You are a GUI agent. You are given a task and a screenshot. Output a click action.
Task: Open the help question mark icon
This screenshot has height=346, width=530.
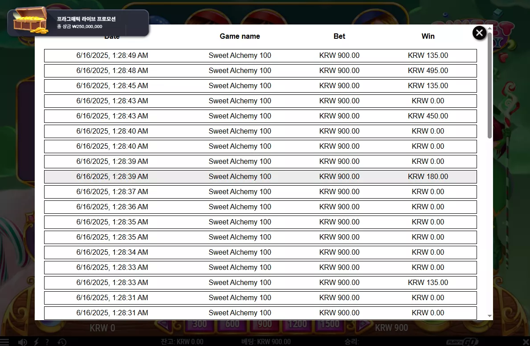point(47,342)
